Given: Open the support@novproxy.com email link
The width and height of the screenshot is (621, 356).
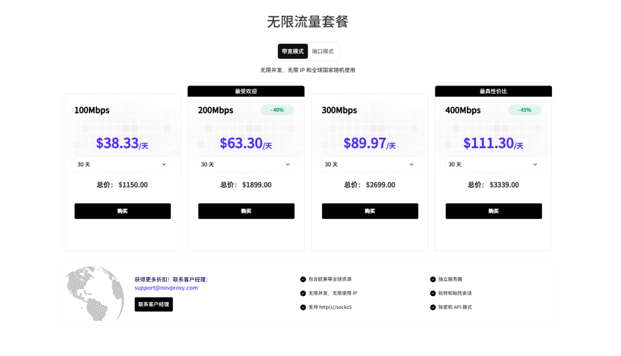Looking at the screenshot, I should [166, 288].
